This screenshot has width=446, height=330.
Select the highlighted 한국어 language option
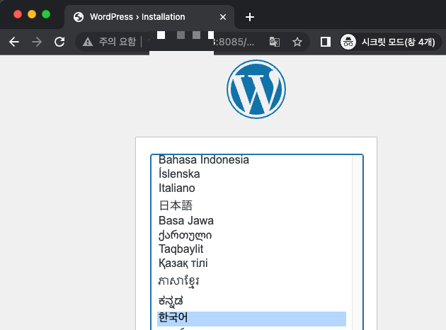pos(252,319)
